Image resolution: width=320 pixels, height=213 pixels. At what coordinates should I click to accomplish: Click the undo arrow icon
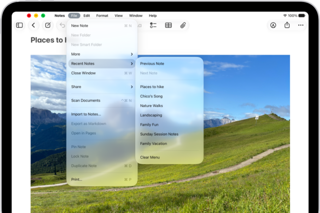point(62,25)
